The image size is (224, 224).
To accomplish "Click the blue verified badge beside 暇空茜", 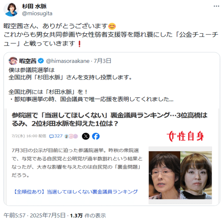I will coord(41,61).
